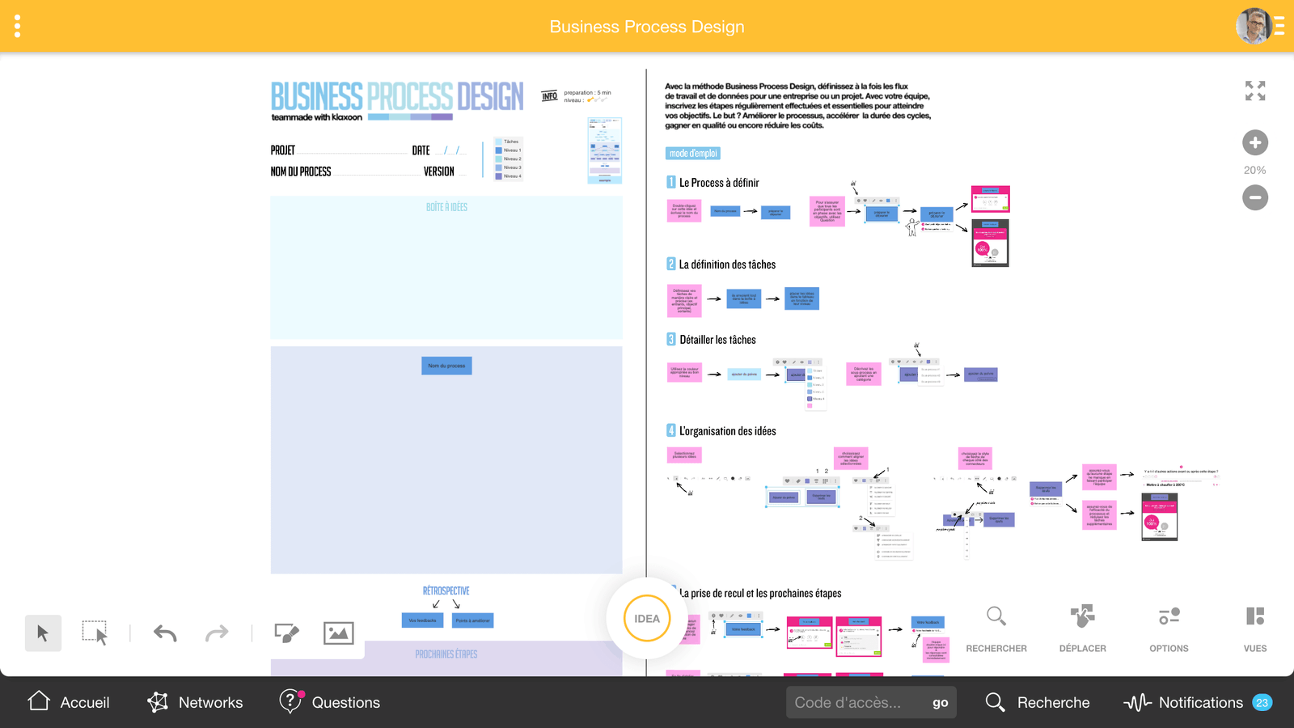The width and height of the screenshot is (1294, 728).
Task: Redo the last undone action
Action: 216,633
